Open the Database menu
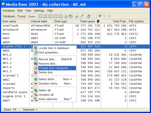The width and height of the screenshot is (151, 113). point(9,11)
